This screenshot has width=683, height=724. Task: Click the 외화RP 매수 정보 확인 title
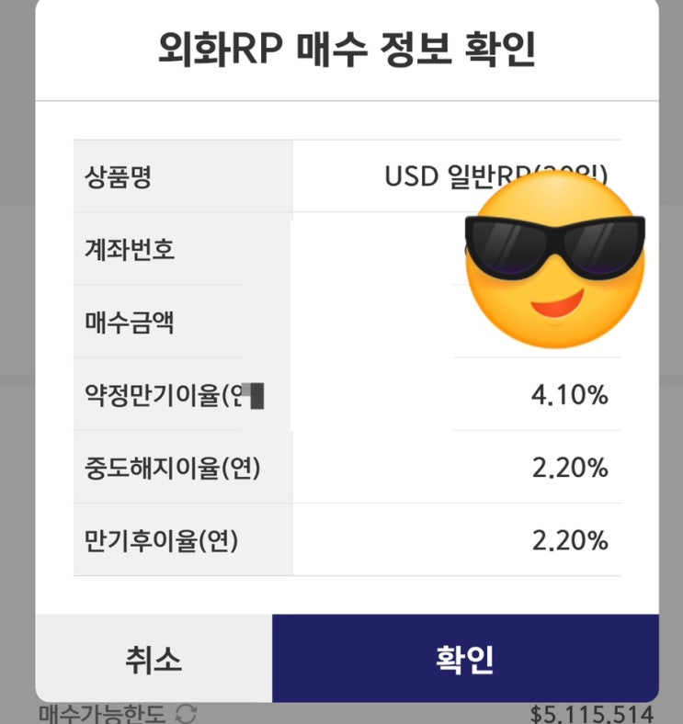click(346, 51)
